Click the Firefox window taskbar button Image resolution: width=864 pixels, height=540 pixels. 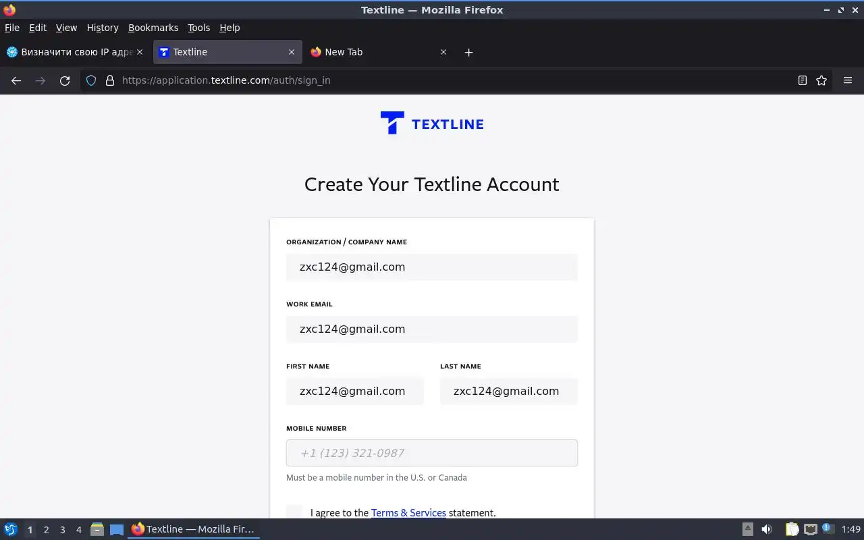[193, 529]
